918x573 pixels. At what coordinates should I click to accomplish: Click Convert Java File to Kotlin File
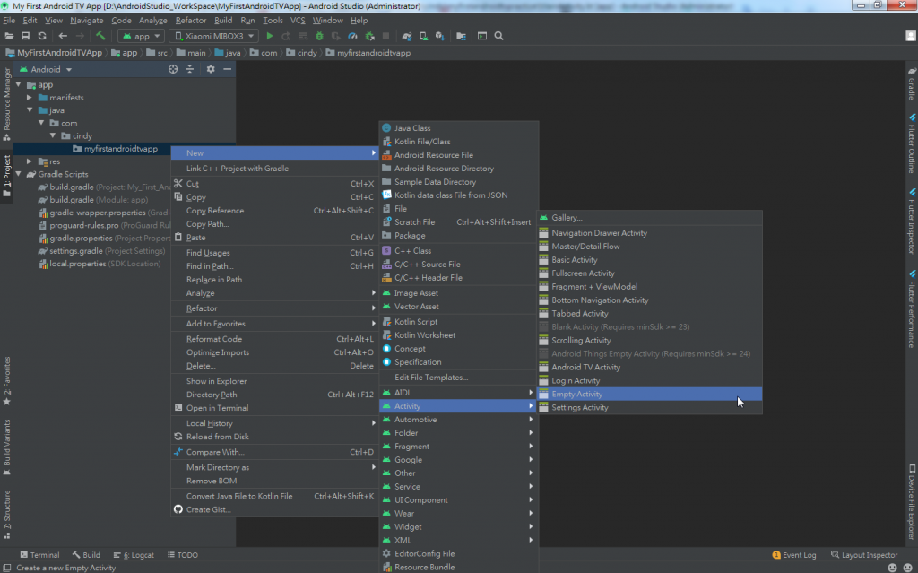(274, 496)
